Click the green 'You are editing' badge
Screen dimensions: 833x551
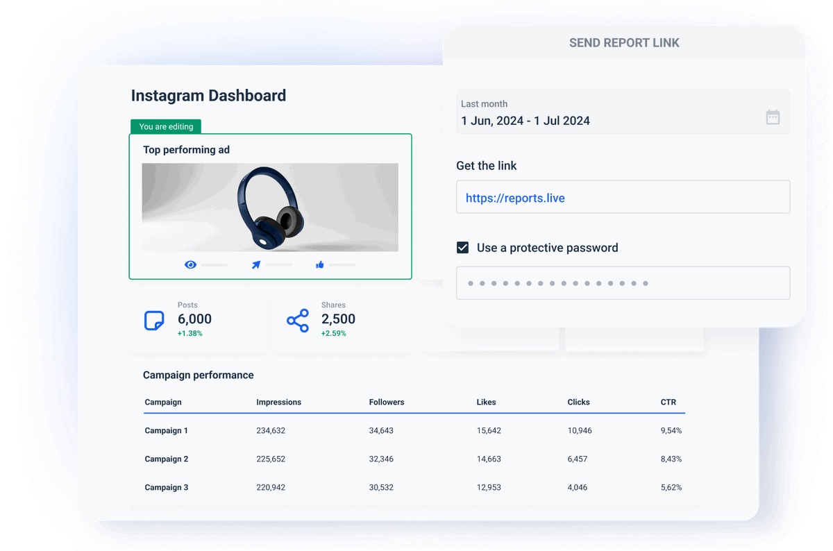[x=166, y=127]
